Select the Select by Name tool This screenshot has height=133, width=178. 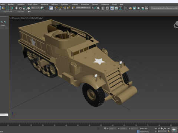pos(3,8)
